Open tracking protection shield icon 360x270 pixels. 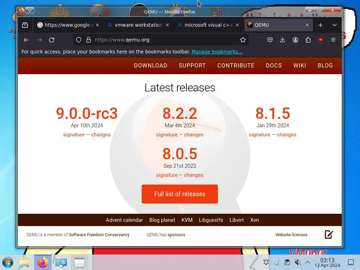(79, 40)
